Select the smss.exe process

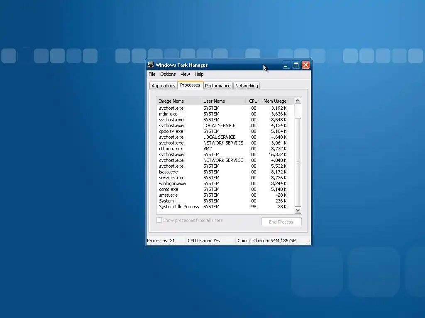pyautogui.click(x=225, y=195)
